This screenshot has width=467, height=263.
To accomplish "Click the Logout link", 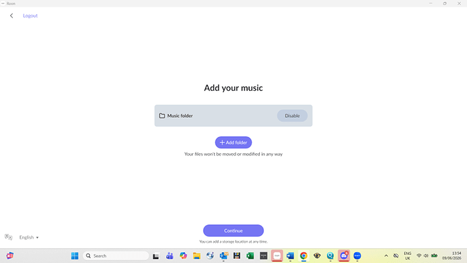I will coord(30,16).
